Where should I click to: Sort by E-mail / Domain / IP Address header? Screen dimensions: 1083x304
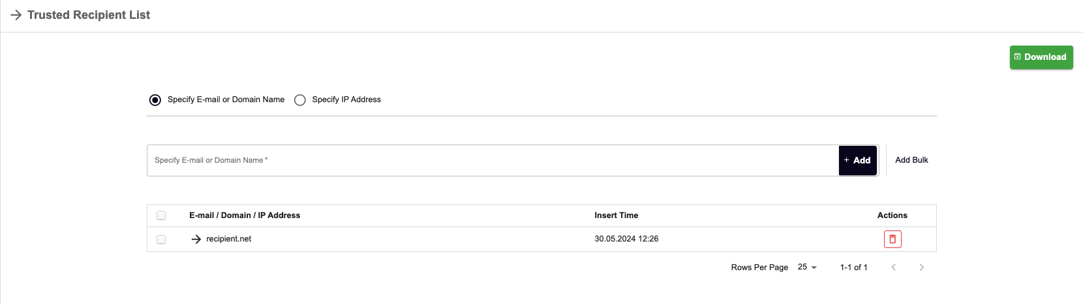[x=245, y=215]
